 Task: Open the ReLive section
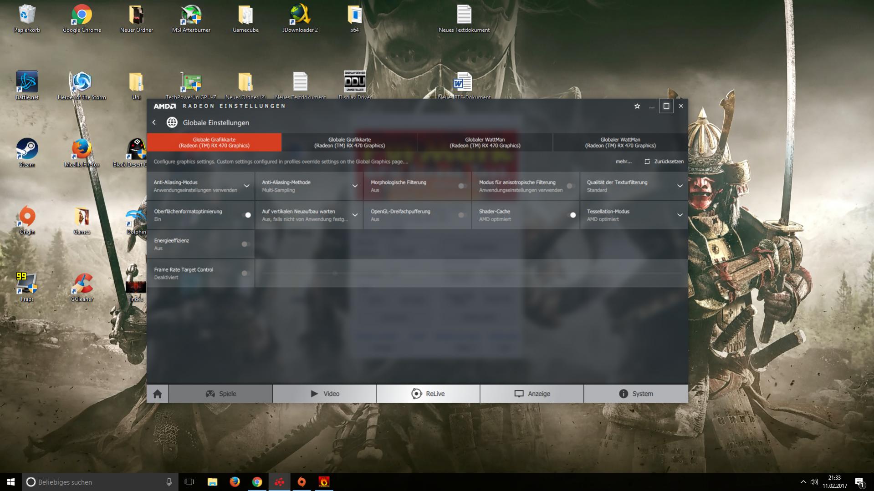[x=428, y=394]
